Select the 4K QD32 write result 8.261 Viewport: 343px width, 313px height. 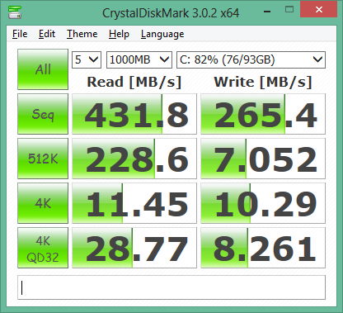click(x=263, y=248)
